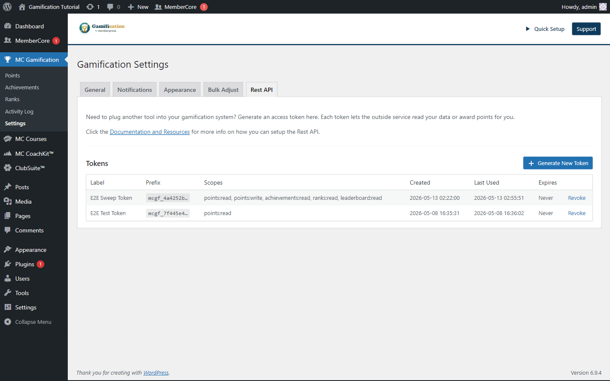Viewport: 610px width, 381px height.
Task: Click the Scopes column header
Action: pyautogui.click(x=213, y=182)
